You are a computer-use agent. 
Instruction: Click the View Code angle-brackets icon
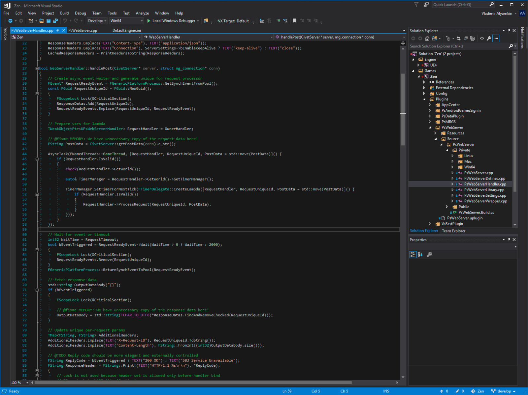(x=482, y=39)
